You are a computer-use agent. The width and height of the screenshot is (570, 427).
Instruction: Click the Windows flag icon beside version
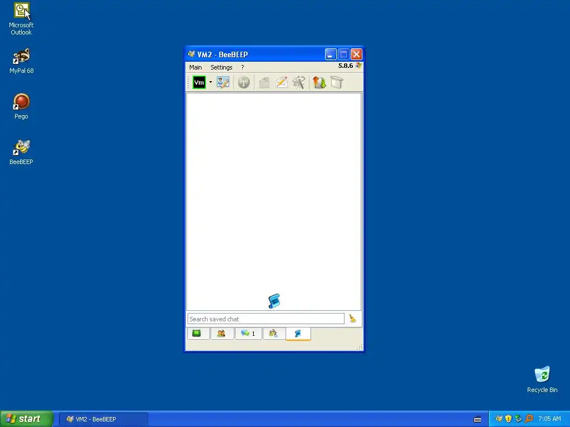pos(359,66)
